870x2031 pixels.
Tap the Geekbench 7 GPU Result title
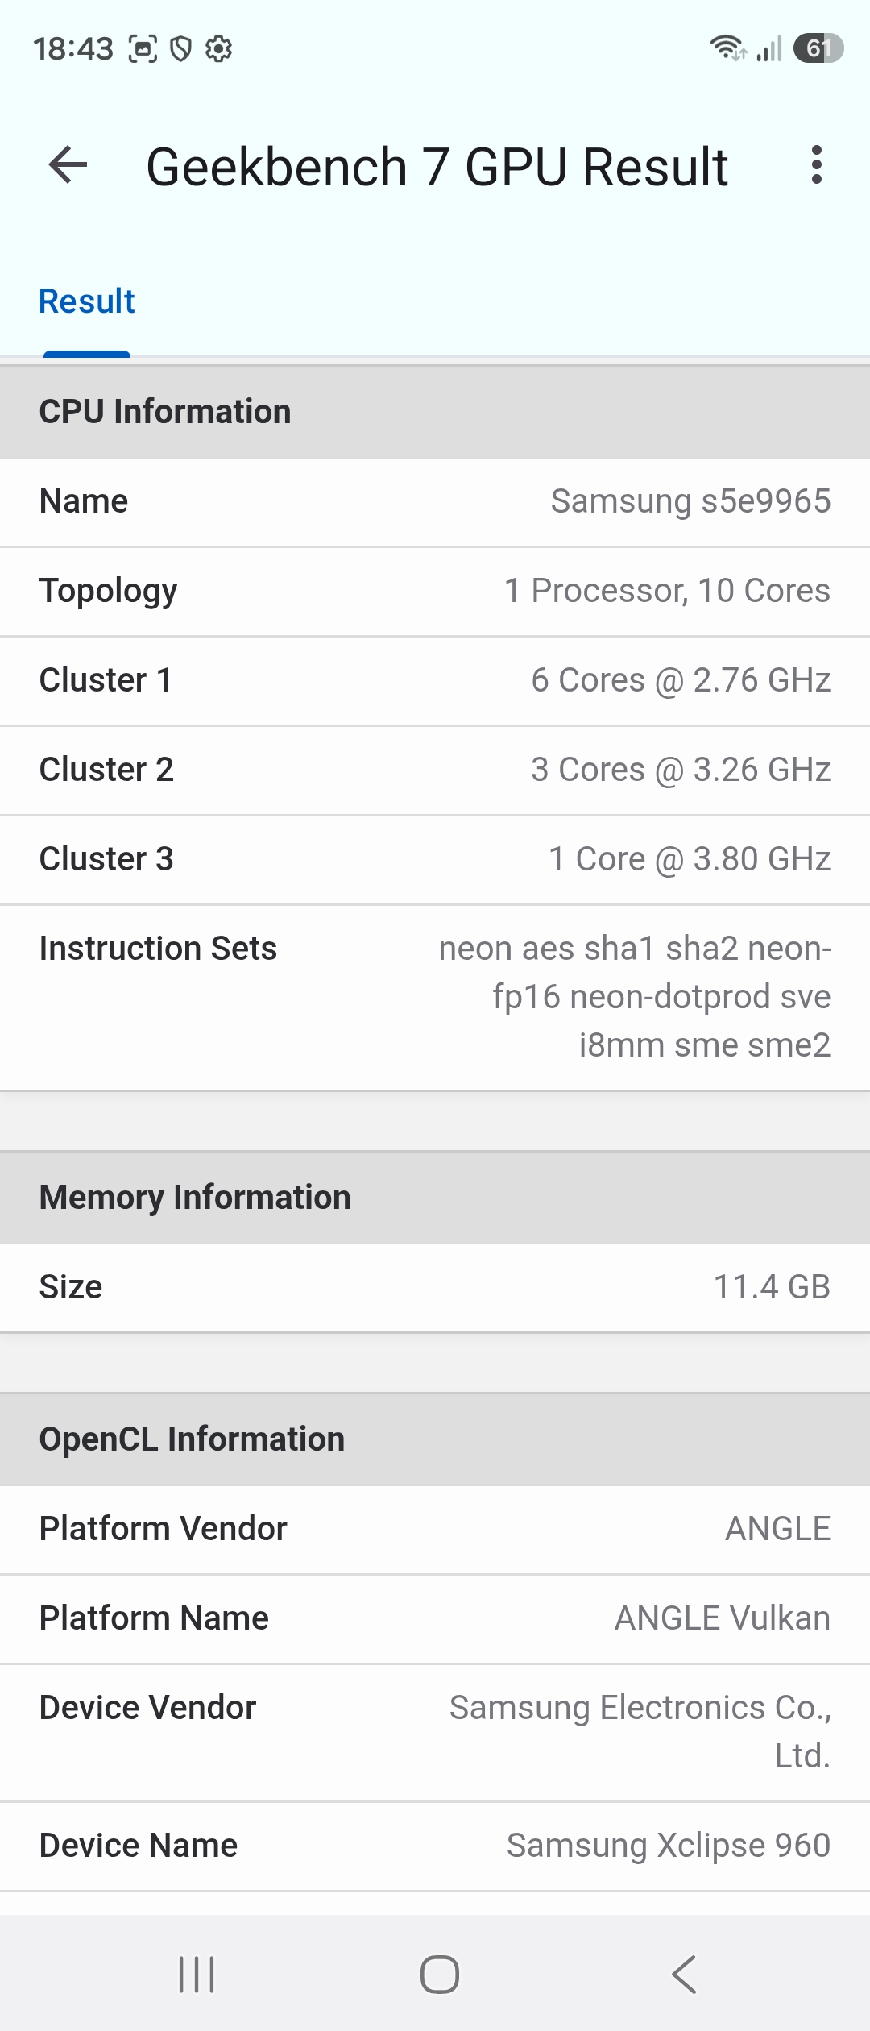pos(437,167)
